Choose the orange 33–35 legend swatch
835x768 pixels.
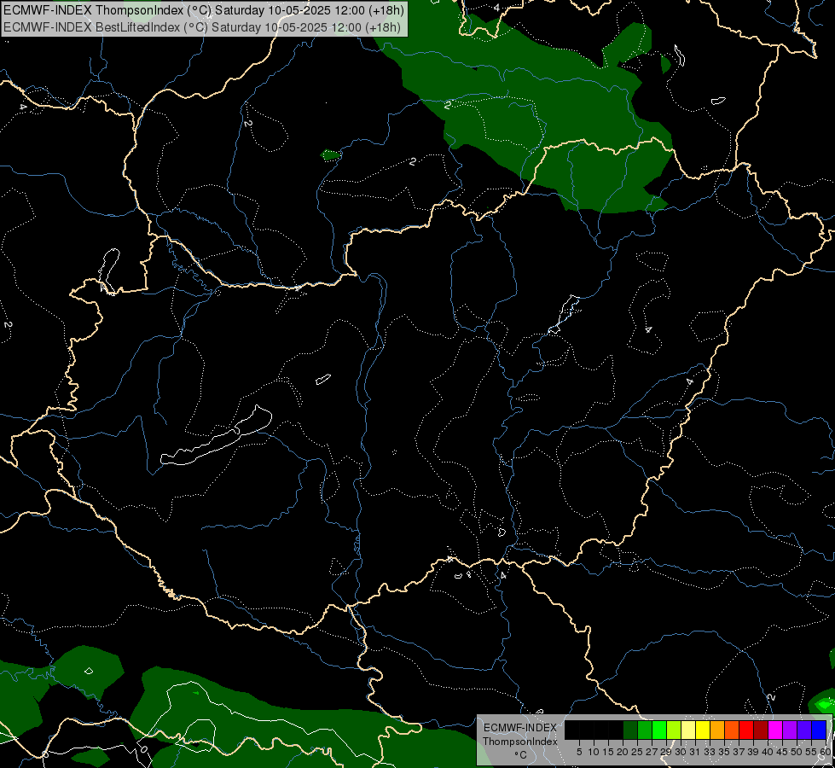pyautogui.click(x=717, y=730)
